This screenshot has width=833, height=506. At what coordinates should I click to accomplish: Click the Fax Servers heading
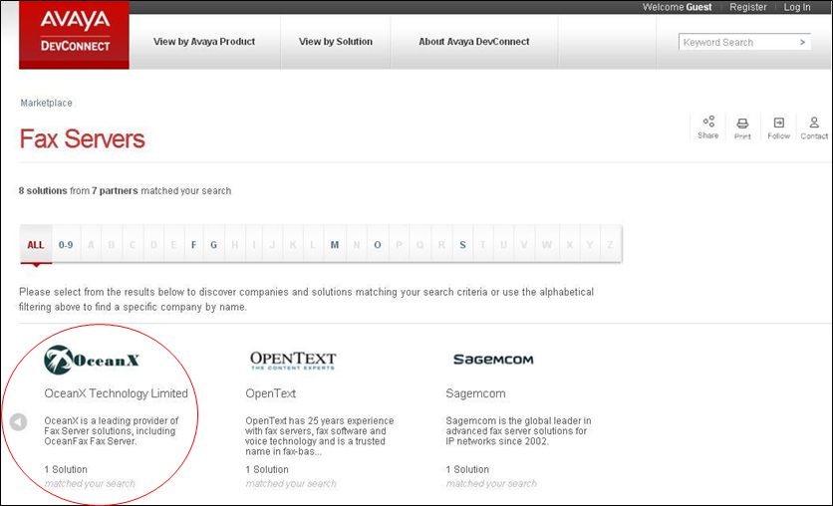coord(82,139)
